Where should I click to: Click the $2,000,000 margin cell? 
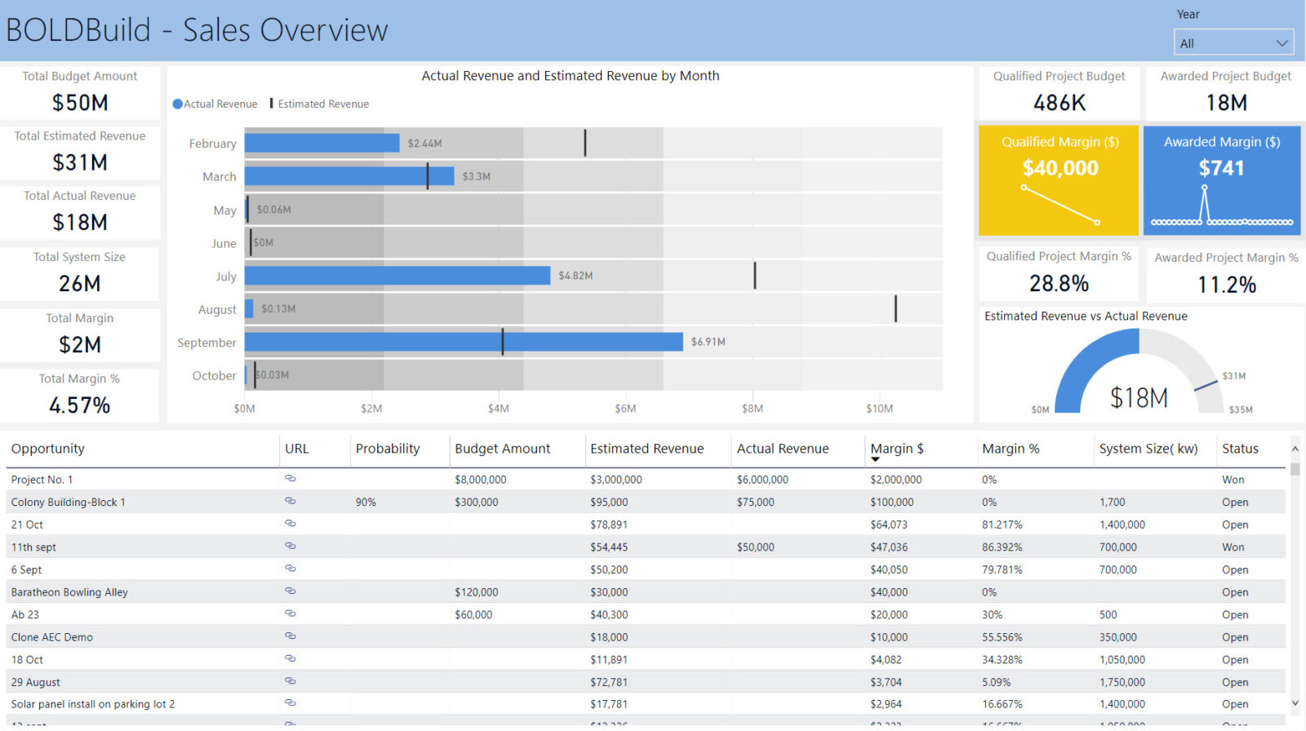(x=896, y=480)
